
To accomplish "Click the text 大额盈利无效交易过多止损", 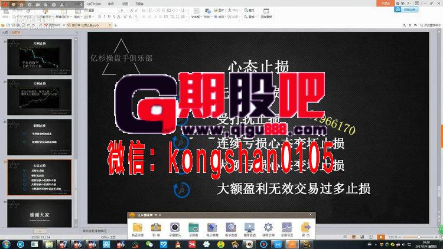I will [x=294, y=189].
